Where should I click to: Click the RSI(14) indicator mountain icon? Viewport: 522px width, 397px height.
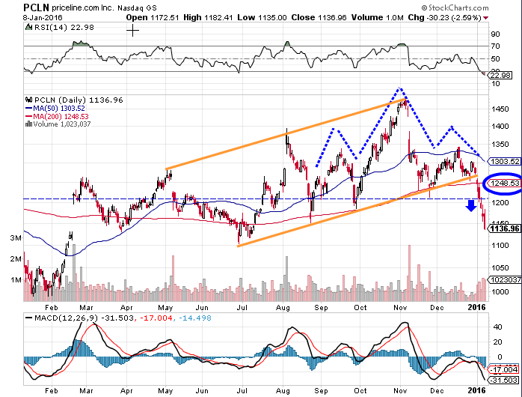(29, 27)
